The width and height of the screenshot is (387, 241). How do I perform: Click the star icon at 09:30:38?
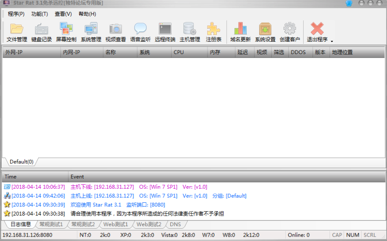pyautogui.click(x=7, y=214)
